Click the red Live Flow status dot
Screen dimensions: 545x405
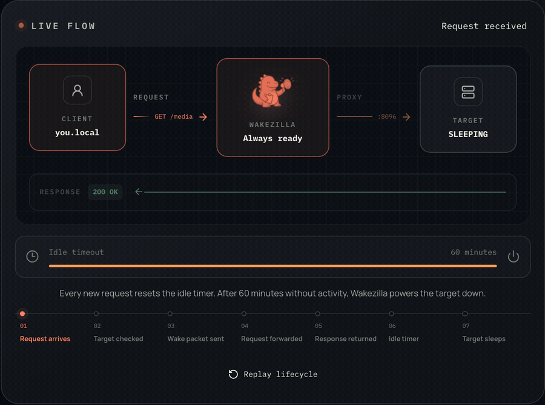pos(21,25)
